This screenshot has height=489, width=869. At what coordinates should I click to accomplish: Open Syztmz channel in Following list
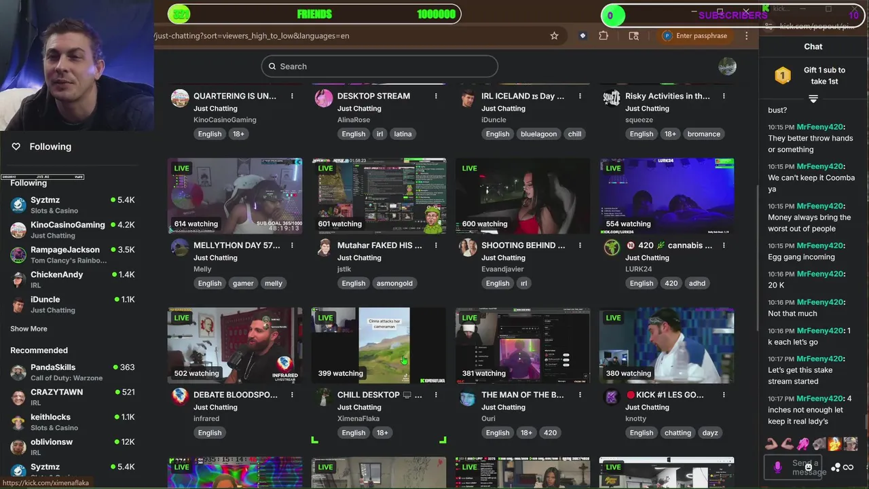pyautogui.click(x=73, y=204)
